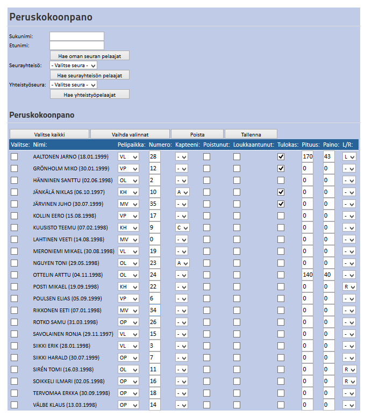The image size is (365, 417).
Task: Check Loukkaantunut for ROTKO SAMU
Action: coord(237,322)
